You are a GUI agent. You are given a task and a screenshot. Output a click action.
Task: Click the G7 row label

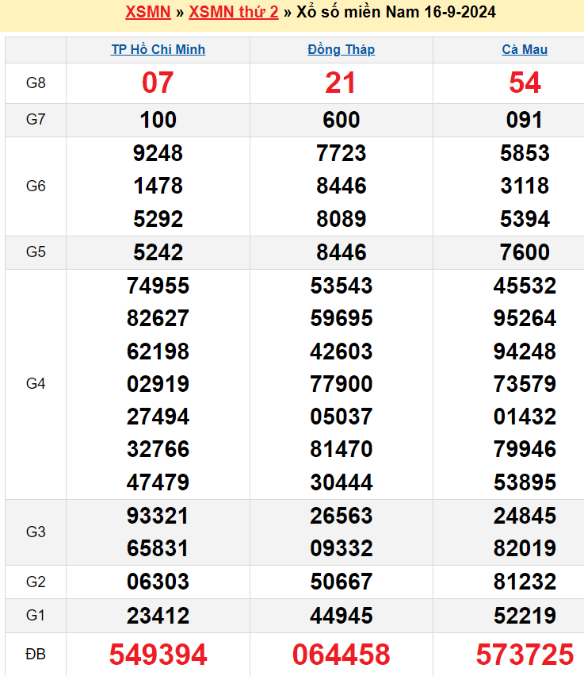[x=36, y=120]
